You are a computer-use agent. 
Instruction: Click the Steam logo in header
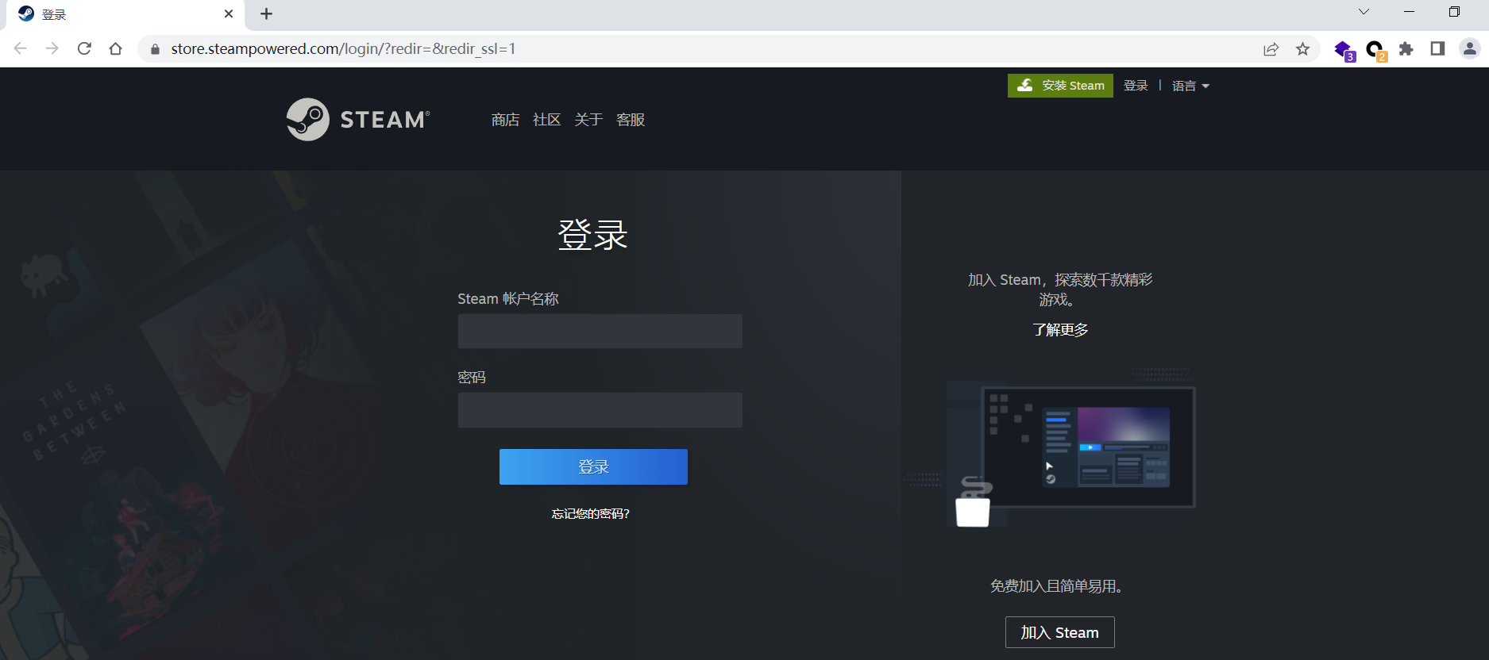(358, 119)
